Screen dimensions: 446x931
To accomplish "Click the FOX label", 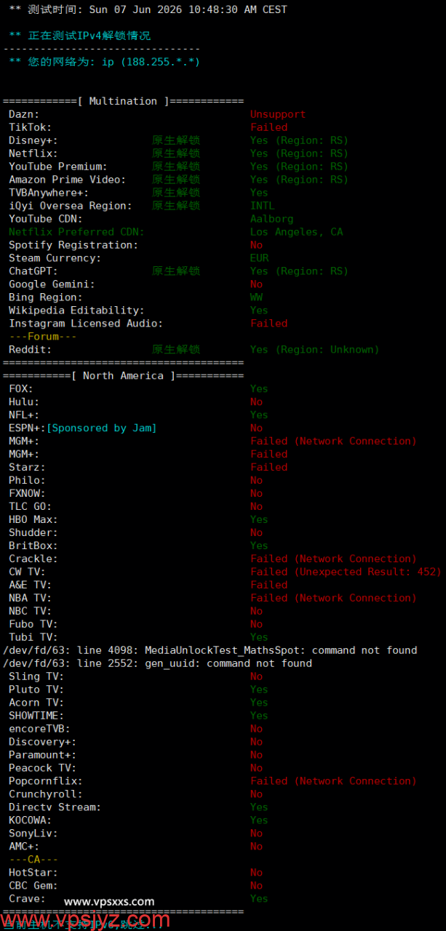I will (x=21, y=389).
